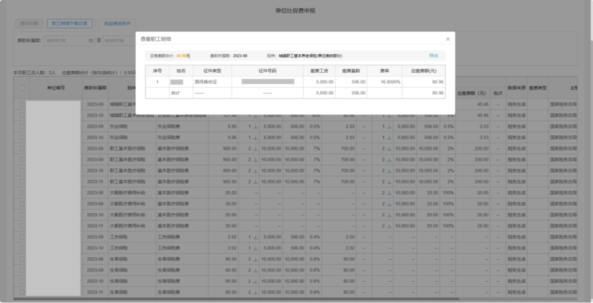Click download icon in 2023-08 大额医疗费用补助 row
This screenshot has height=303, width=593.
389,193
